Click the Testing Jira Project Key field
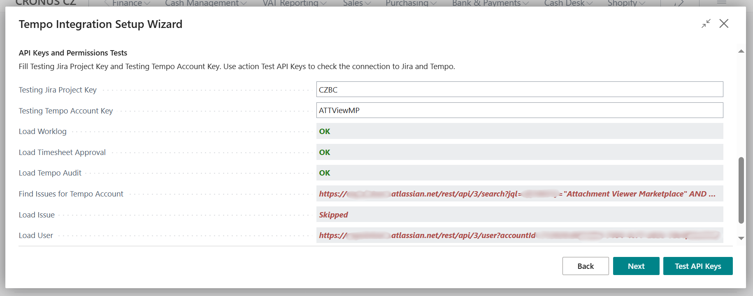Image resolution: width=753 pixels, height=296 pixels. (x=519, y=90)
